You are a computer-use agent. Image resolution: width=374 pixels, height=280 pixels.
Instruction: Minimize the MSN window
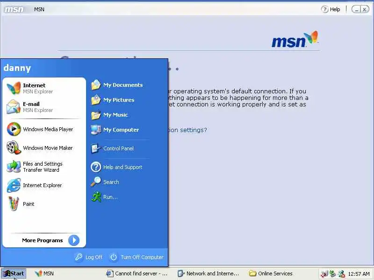(357, 9)
